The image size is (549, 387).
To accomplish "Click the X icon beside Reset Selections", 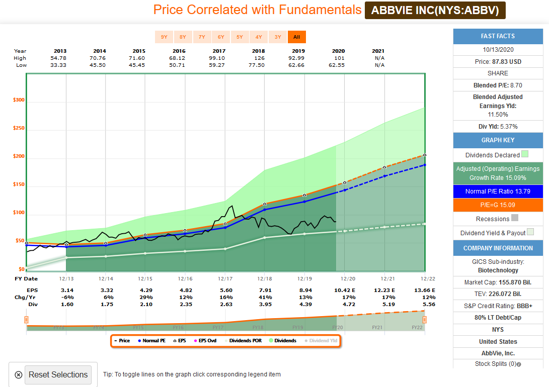I will click(19, 375).
